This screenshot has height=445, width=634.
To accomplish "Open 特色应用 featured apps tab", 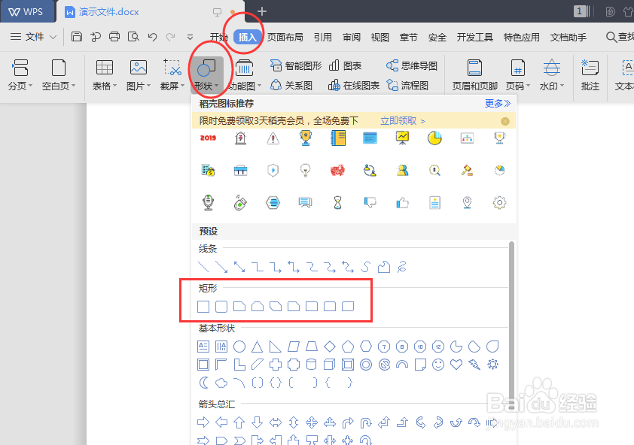I will click(522, 37).
